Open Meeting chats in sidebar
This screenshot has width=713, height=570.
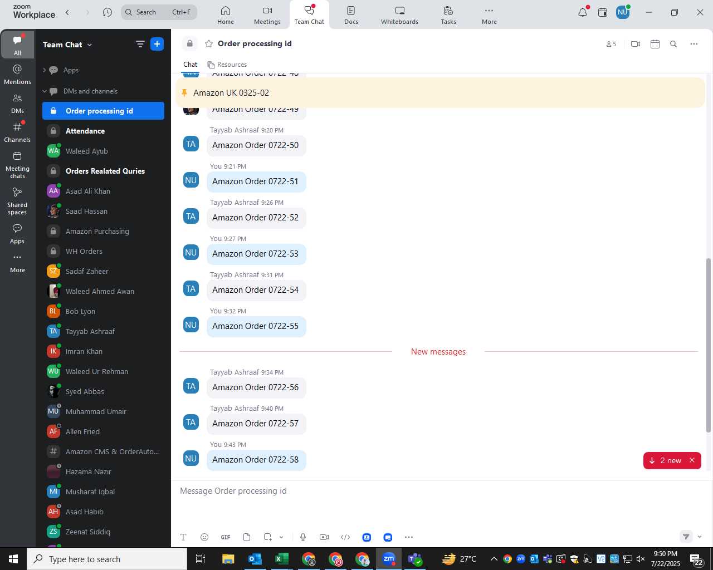pos(17,165)
